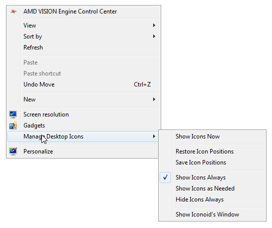
Task: Click the AMD VISION Engine icon
Action: pyautogui.click(x=13, y=11)
